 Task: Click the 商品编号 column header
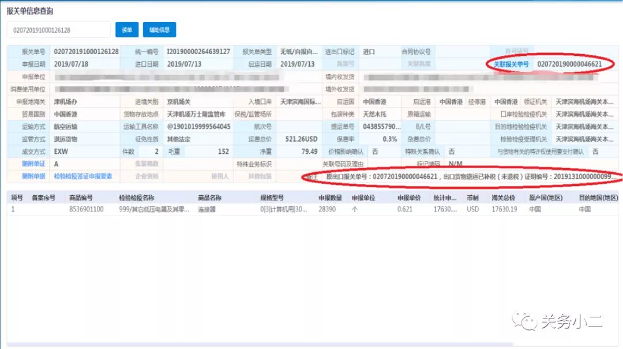[x=81, y=198]
